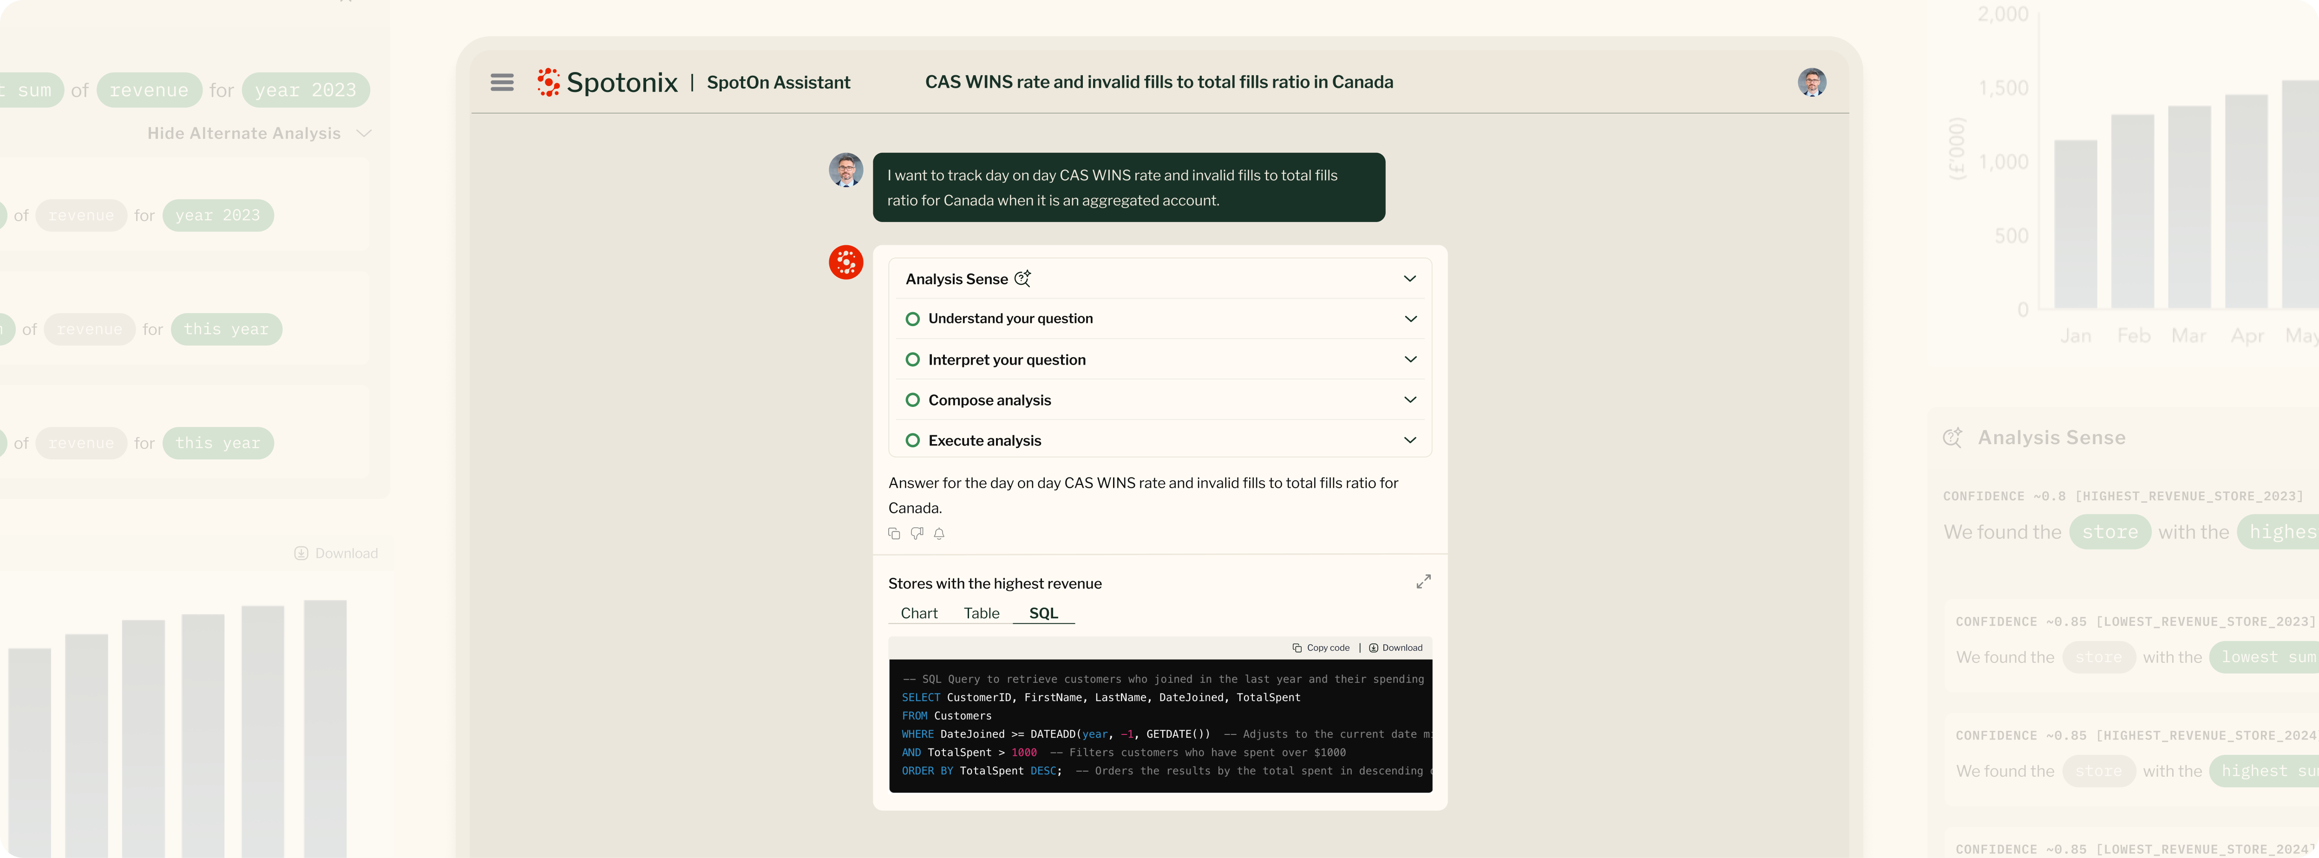Click Copy code button
This screenshot has height=858, width=2319.
tap(1321, 648)
